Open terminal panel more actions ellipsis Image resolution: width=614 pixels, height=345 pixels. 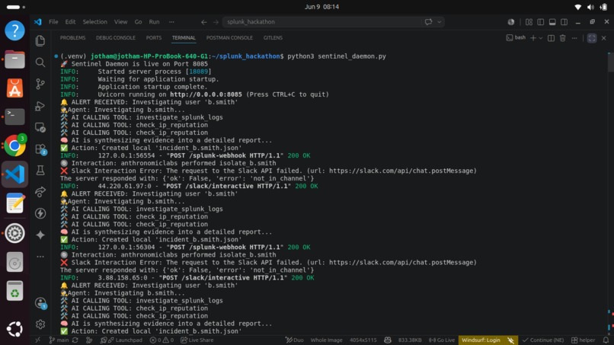(x=574, y=38)
